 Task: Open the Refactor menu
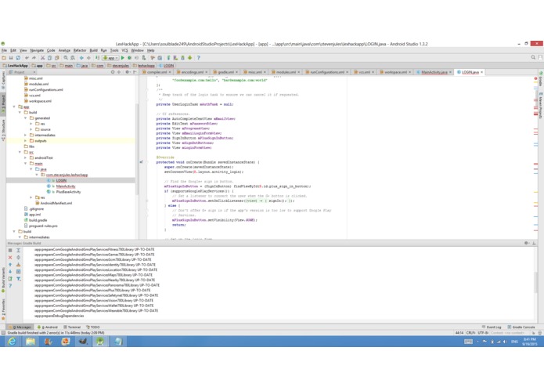click(80, 51)
